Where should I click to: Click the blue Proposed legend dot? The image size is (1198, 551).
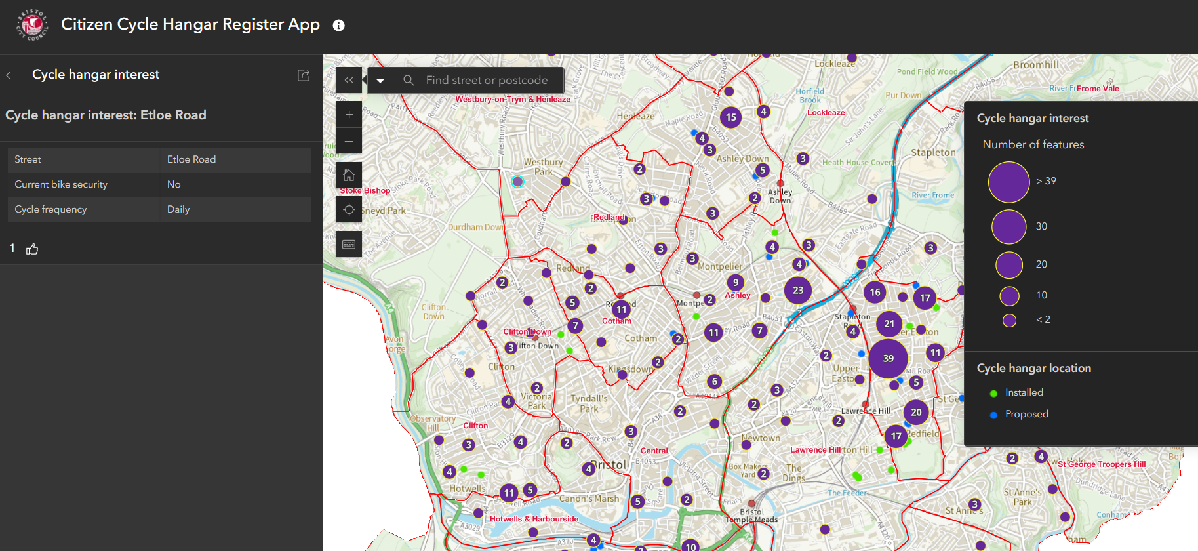click(x=993, y=415)
